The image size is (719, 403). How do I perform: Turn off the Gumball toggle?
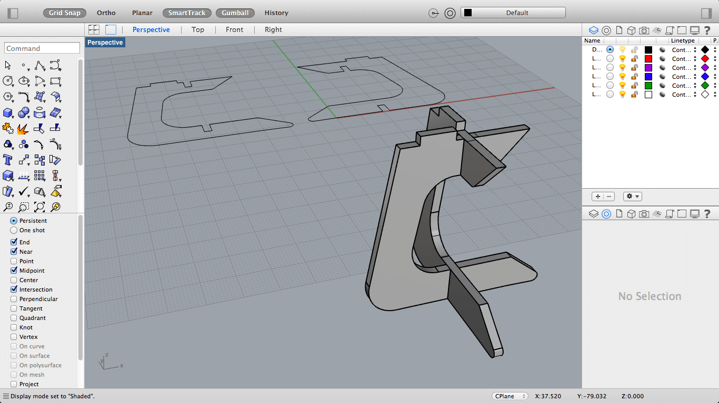(235, 13)
